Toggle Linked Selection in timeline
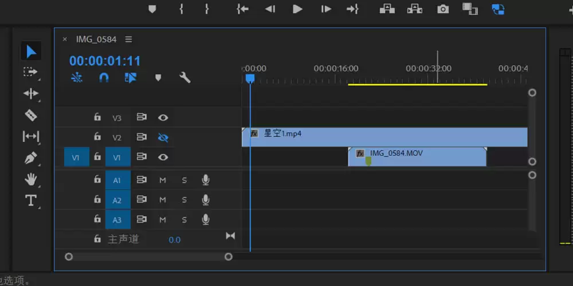This screenshot has width=573, height=286. tap(131, 77)
